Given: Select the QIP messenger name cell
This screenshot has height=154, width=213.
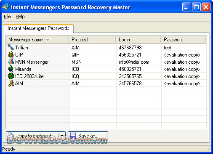Looking at the screenshot, I should (x=19, y=55).
